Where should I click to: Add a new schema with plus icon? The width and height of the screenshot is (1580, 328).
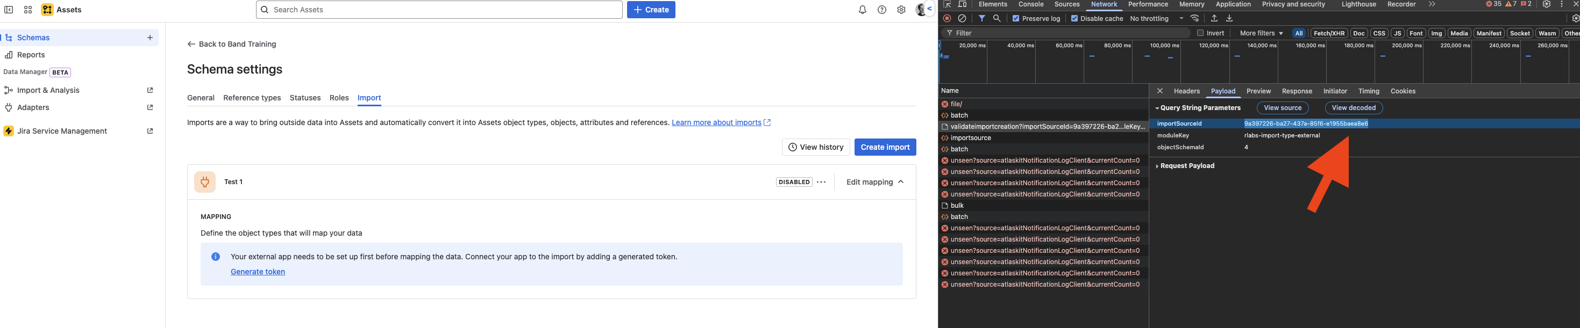(x=150, y=38)
